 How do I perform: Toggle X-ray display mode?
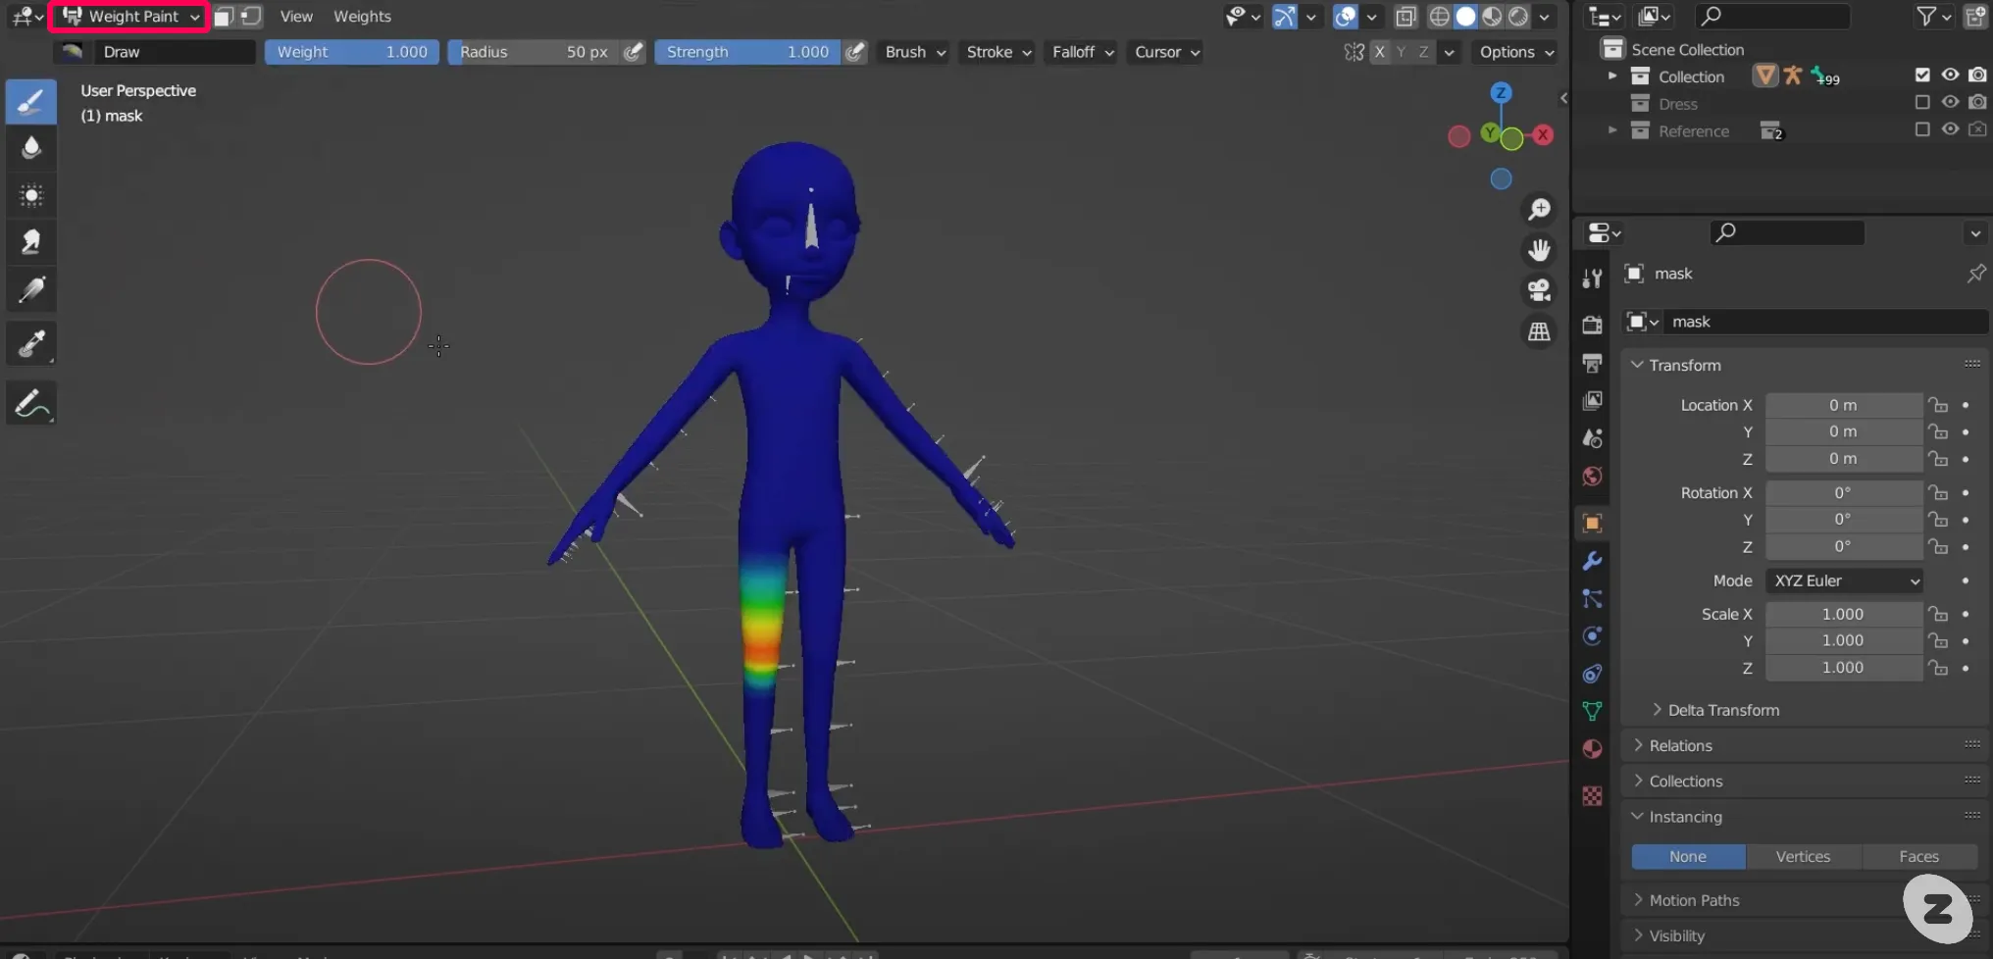pyautogui.click(x=1405, y=16)
